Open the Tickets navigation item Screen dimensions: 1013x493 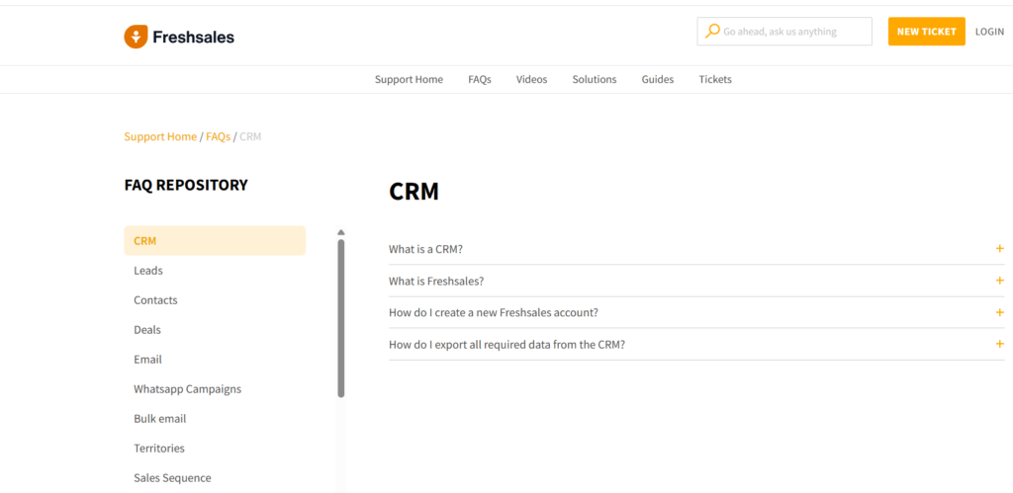tap(715, 79)
